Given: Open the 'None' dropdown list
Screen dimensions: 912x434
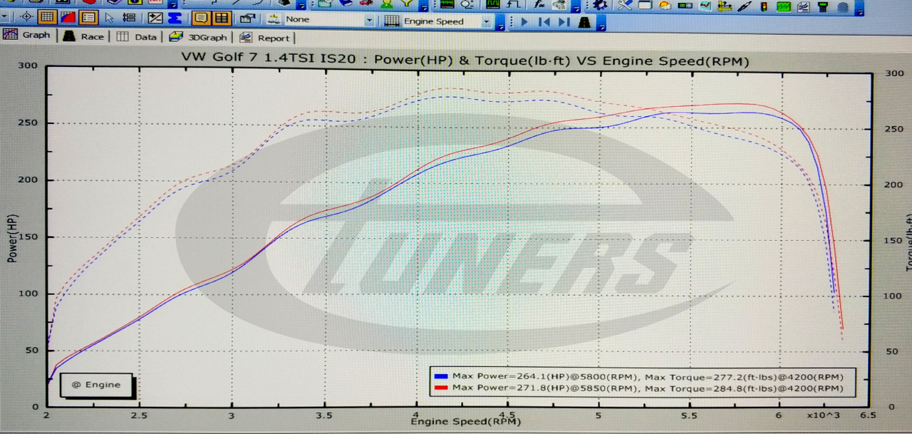Looking at the screenshot, I should coord(369,21).
